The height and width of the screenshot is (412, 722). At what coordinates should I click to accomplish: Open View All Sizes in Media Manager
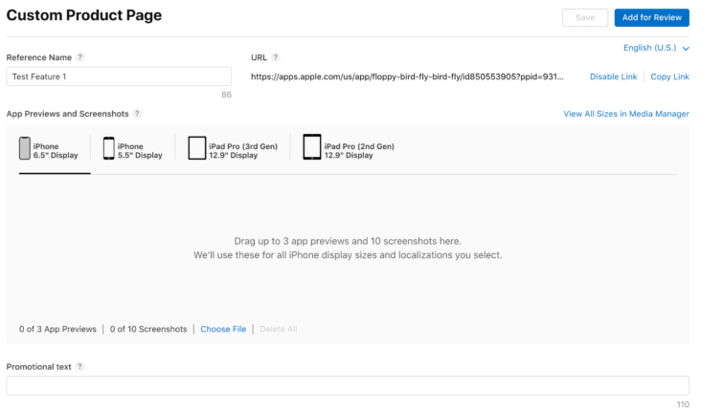[x=626, y=114]
